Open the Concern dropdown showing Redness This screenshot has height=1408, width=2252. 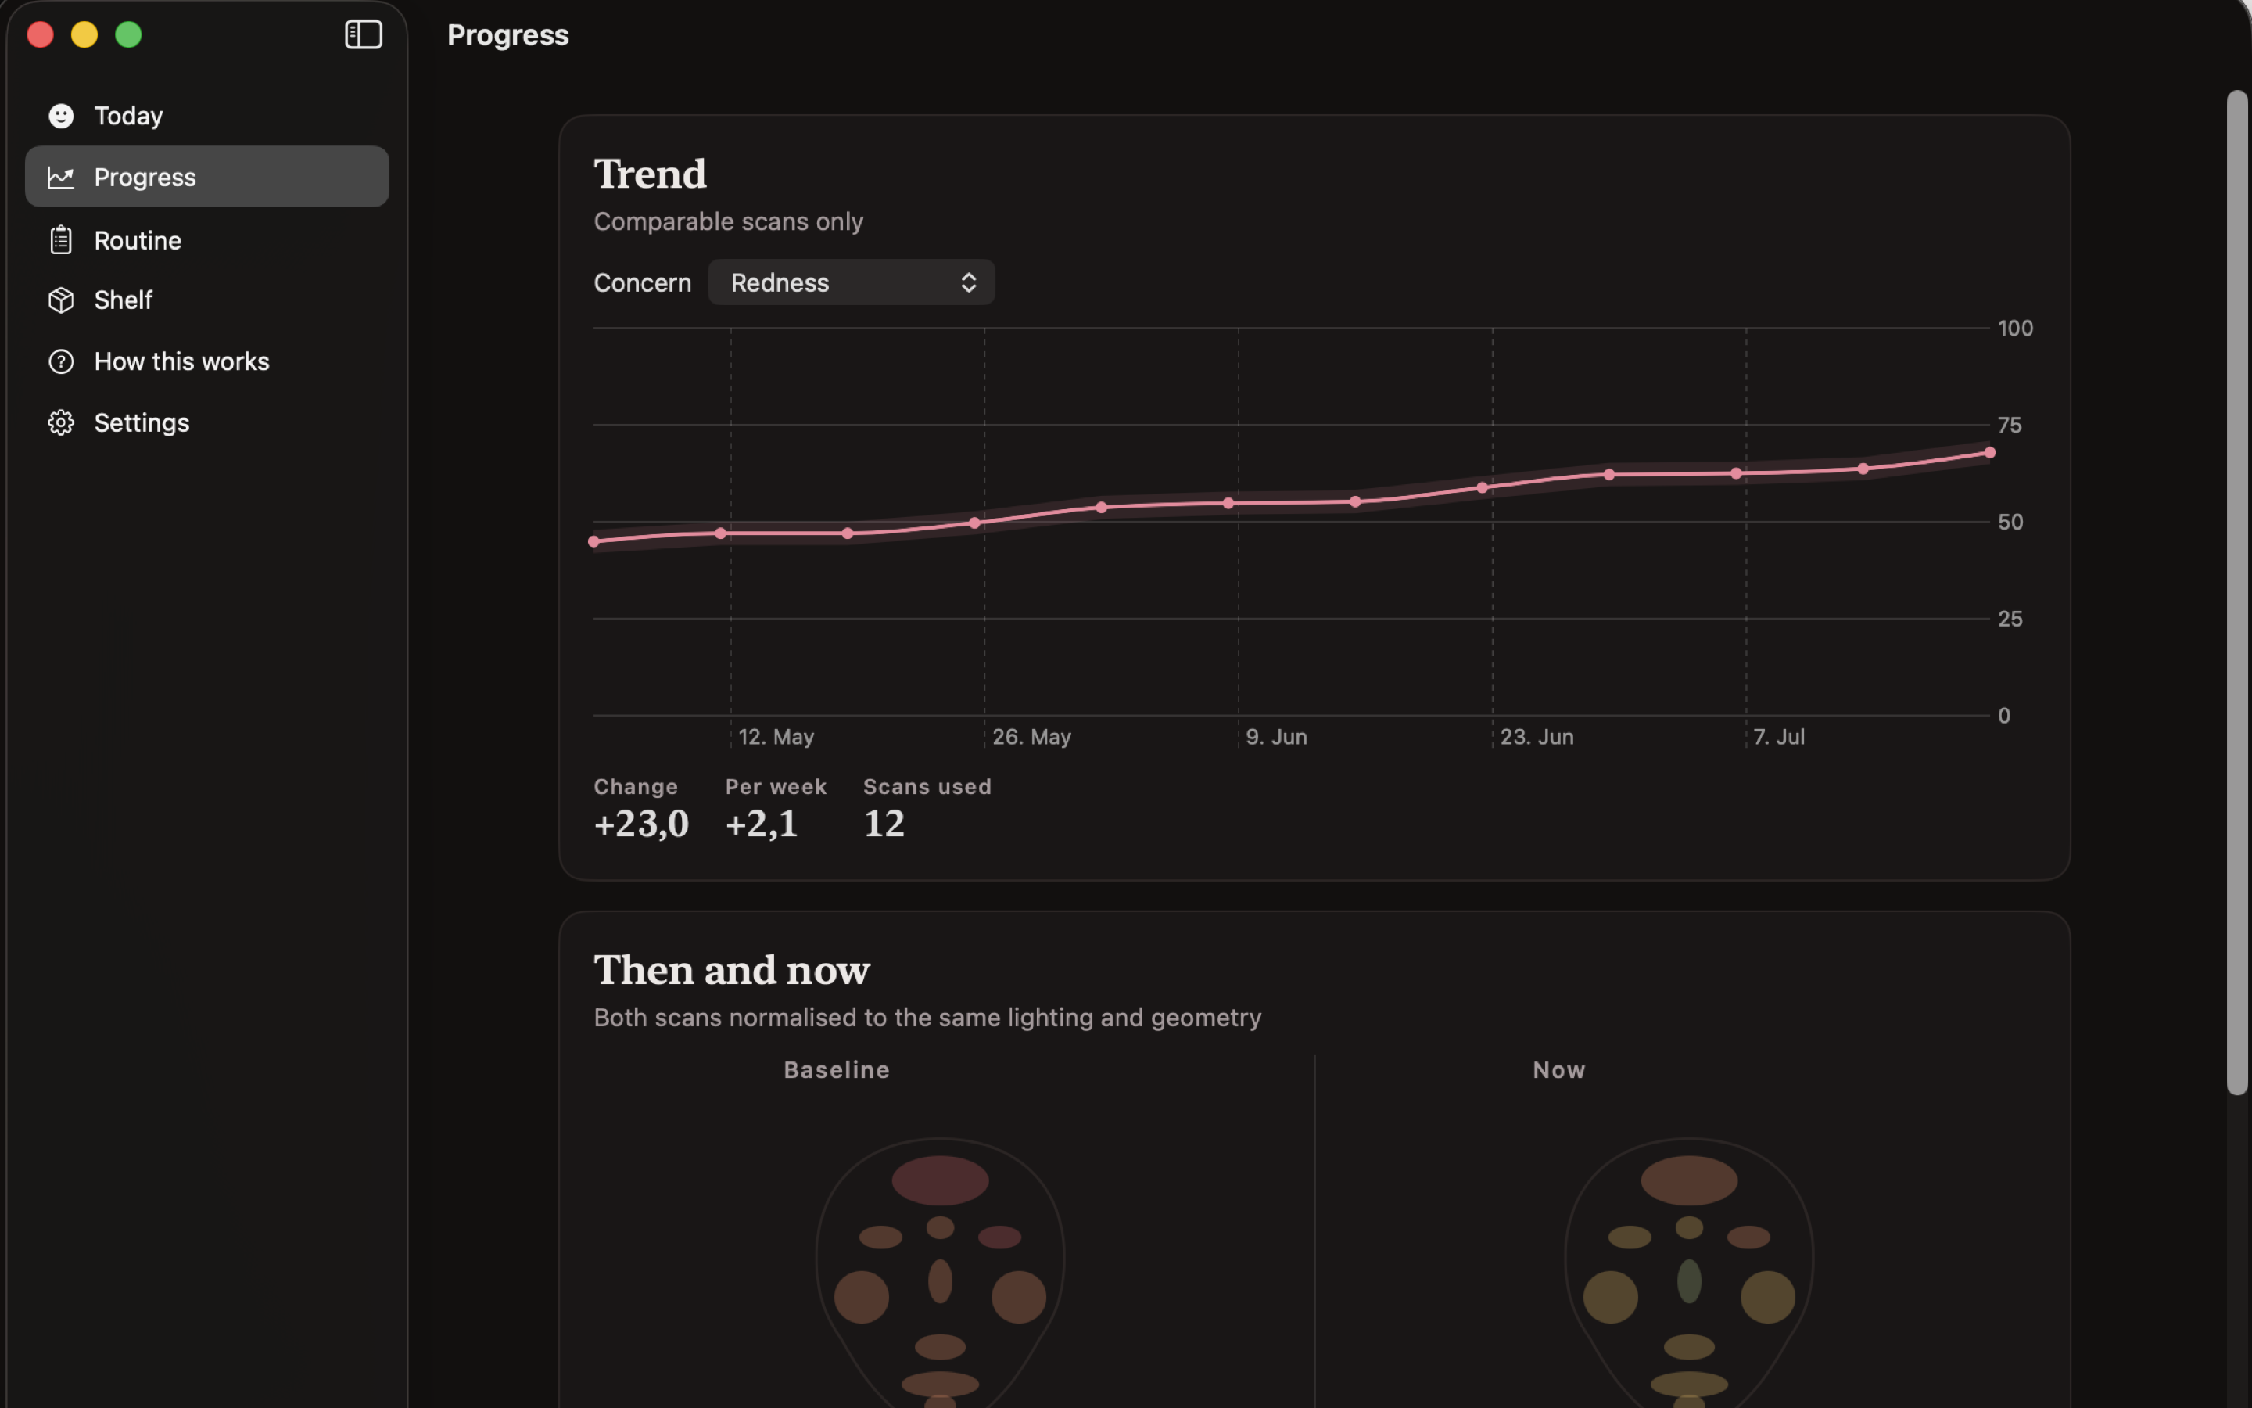point(851,282)
